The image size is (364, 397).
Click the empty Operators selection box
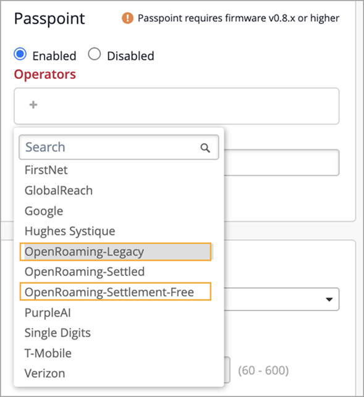point(176,106)
